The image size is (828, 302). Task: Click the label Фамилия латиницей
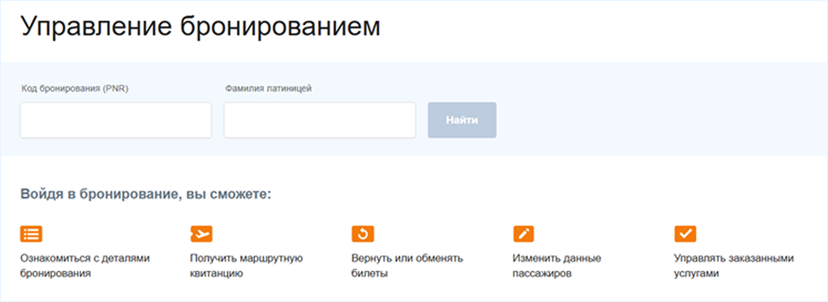tap(269, 88)
